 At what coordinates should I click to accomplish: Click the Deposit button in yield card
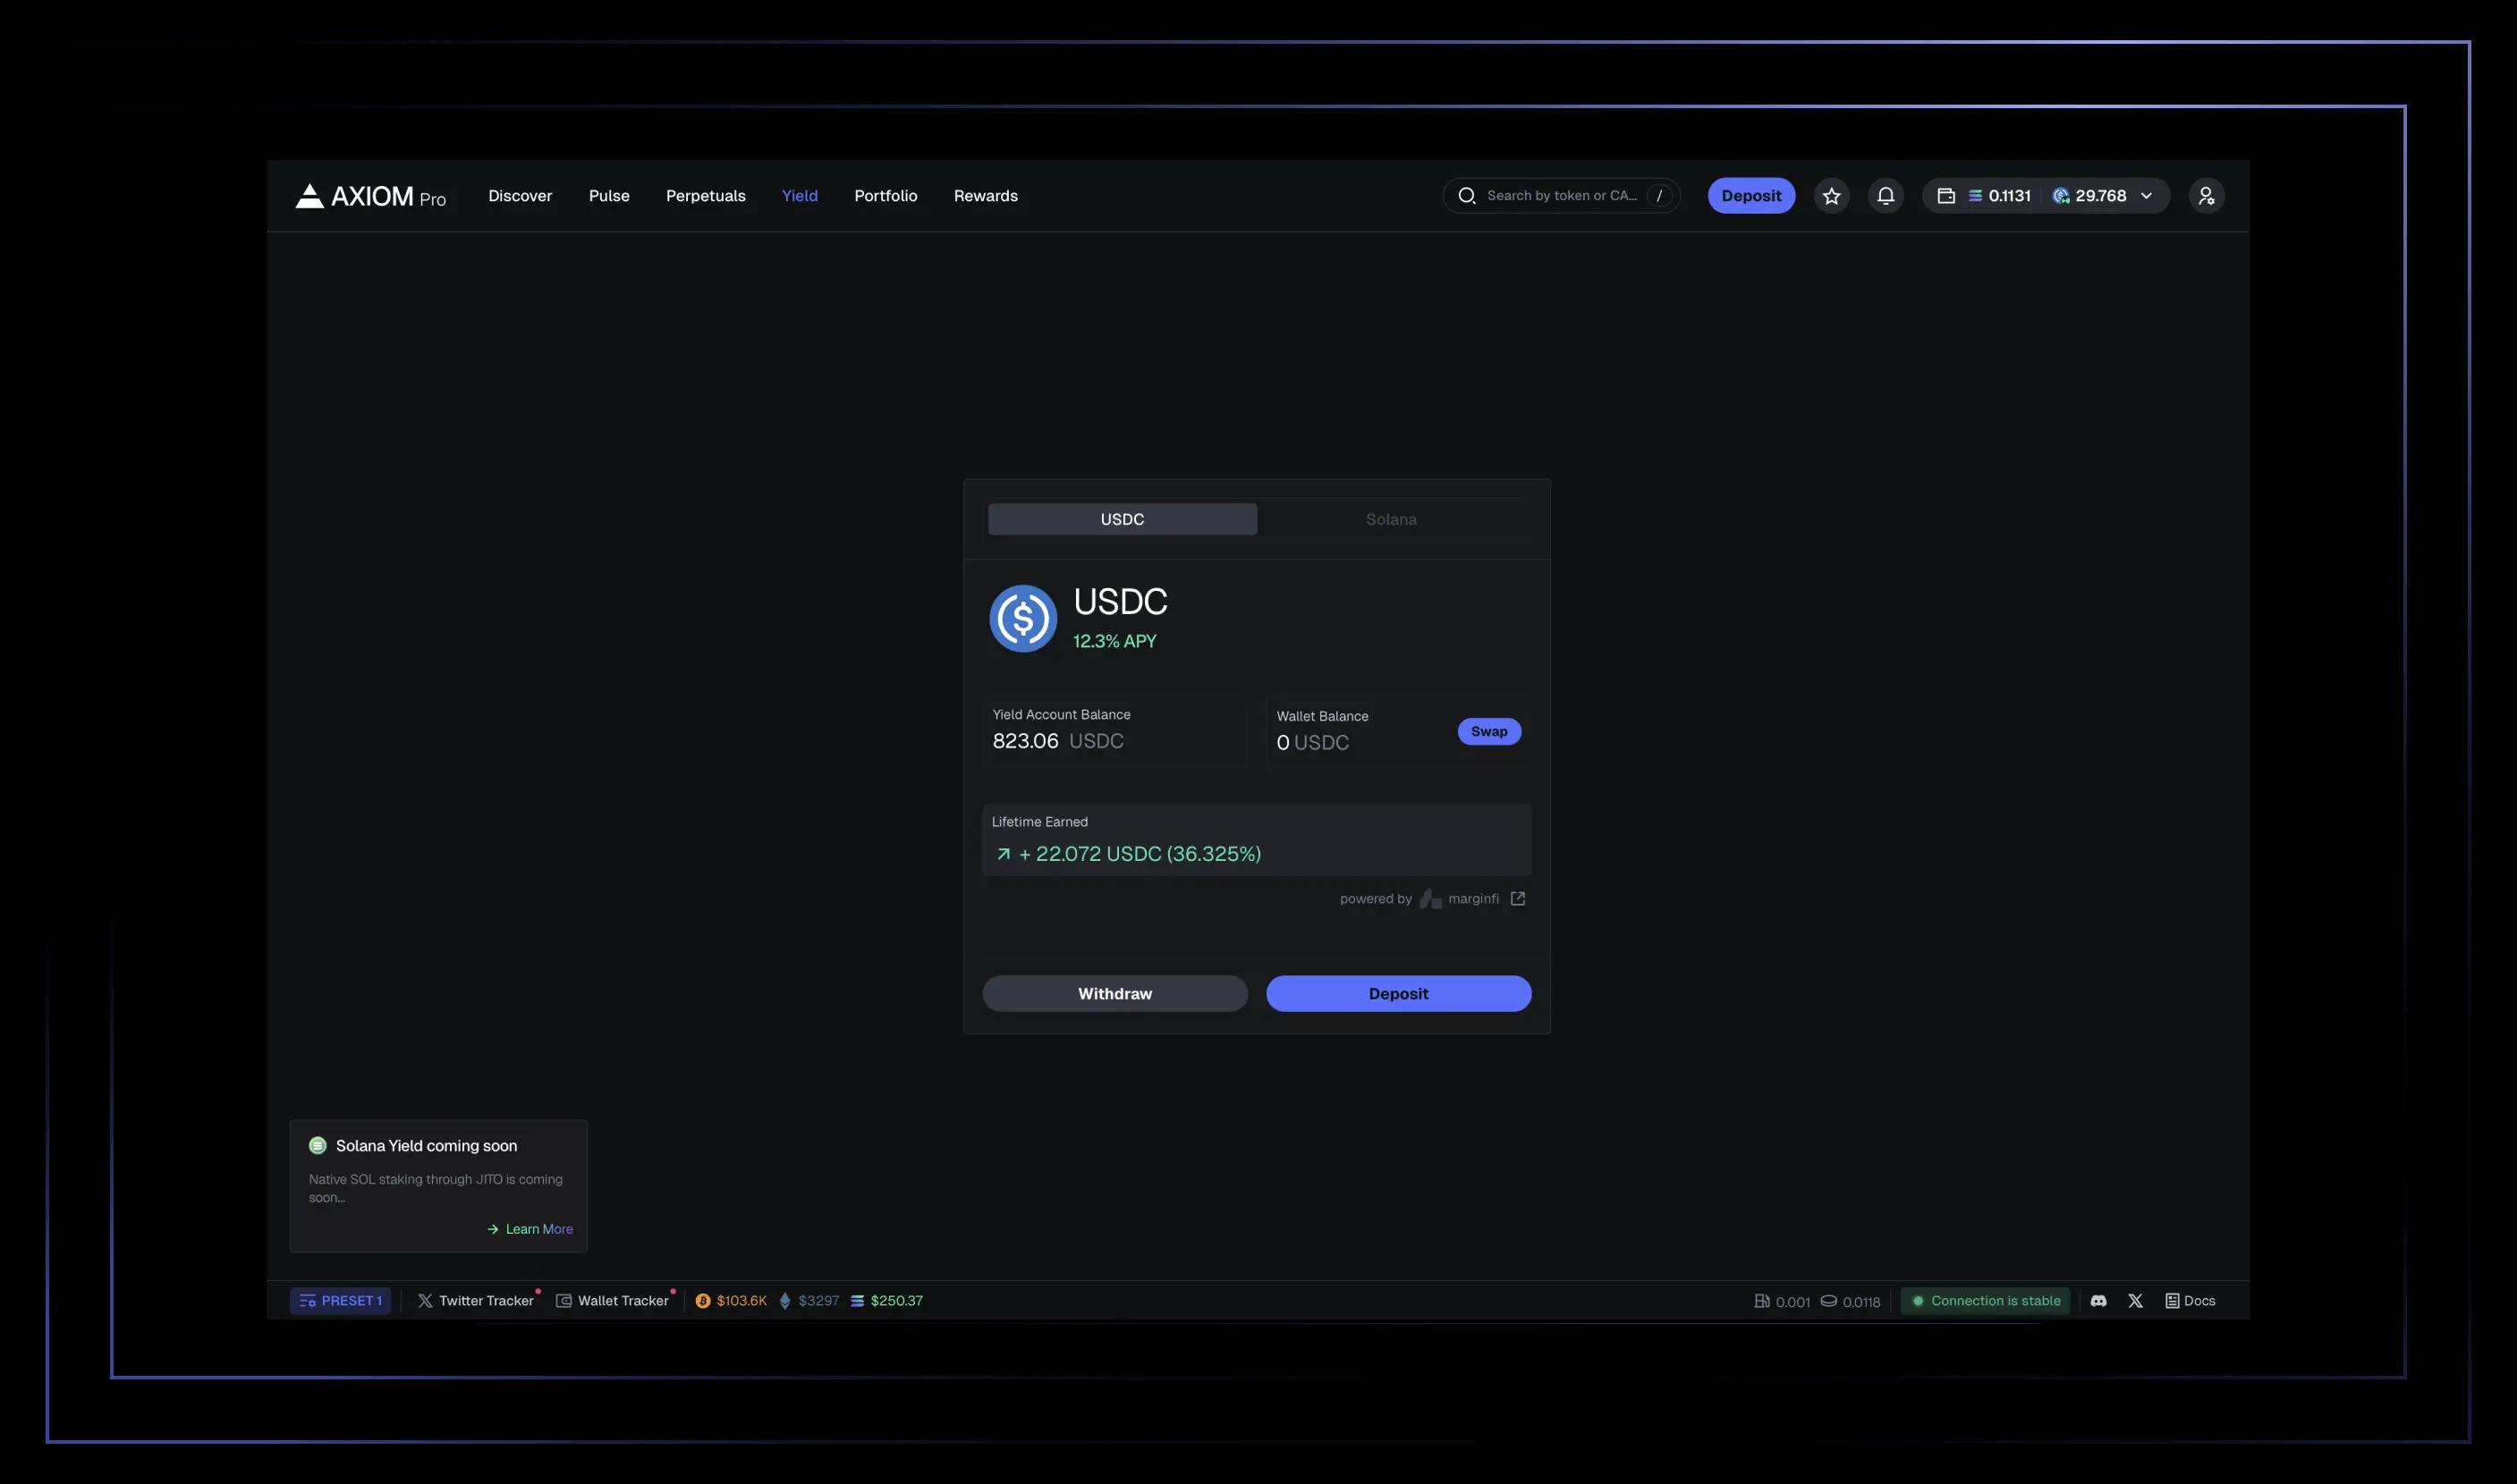1398,993
